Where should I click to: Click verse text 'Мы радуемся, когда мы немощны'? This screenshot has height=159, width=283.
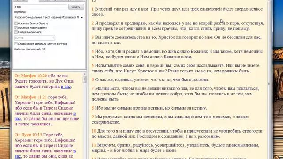click(129, 117)
